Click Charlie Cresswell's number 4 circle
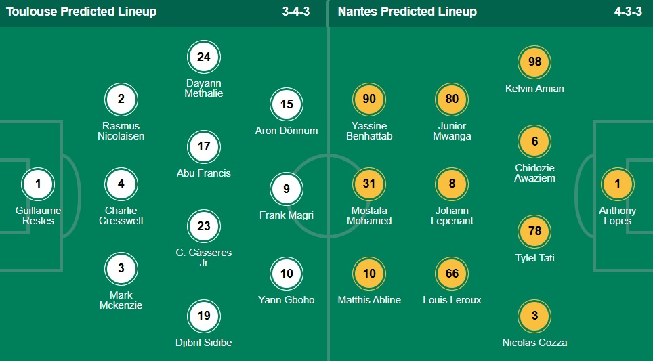The width and height of the screenshot is (653, 361). (121, 184)
